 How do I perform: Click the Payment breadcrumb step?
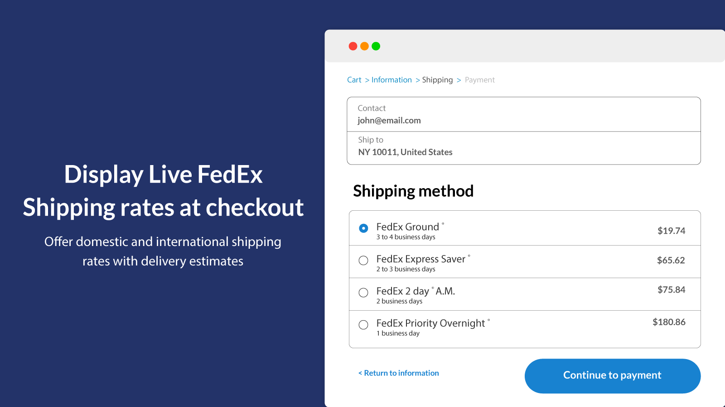(x=479, y=80)
